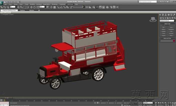Enable the AutoGrid checkbox

[x=163, y=25]
